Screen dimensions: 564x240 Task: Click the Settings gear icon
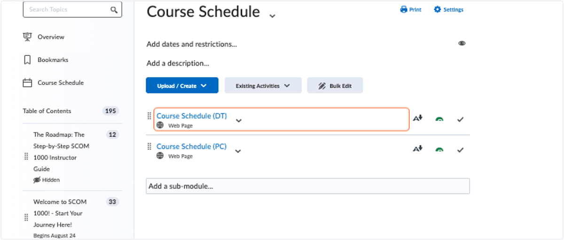click(x=438, y=9)
